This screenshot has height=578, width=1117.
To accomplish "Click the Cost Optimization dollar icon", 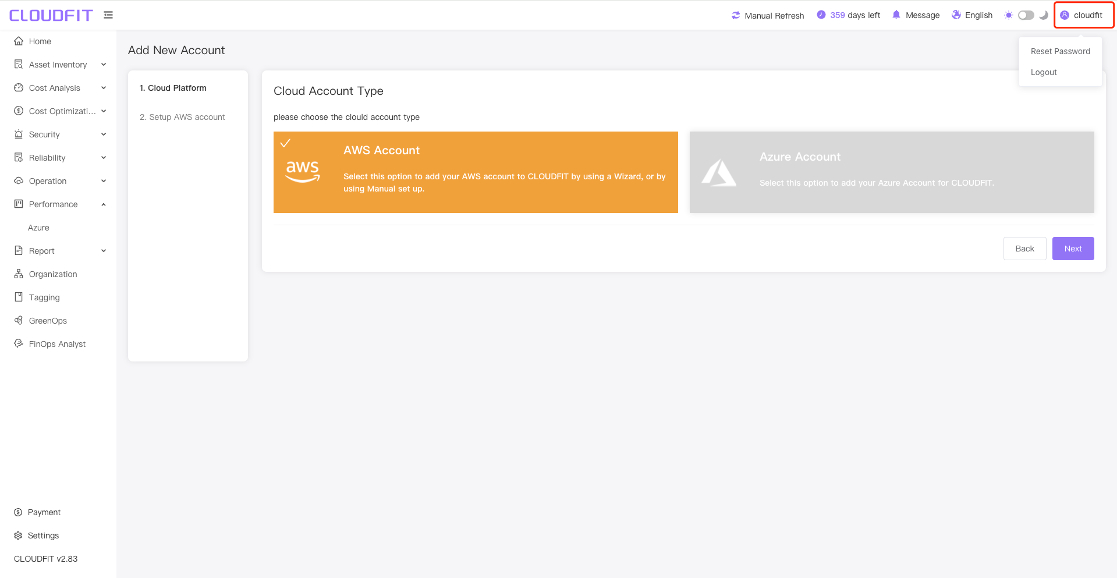I will click(19, 111).
